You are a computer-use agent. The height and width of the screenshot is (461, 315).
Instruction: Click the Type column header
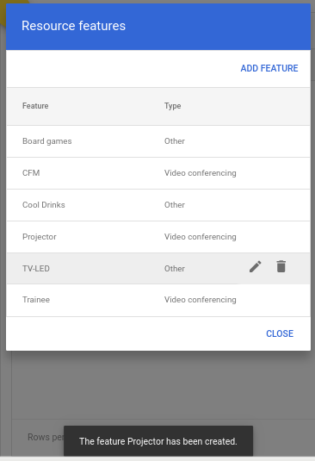[173, 106]
